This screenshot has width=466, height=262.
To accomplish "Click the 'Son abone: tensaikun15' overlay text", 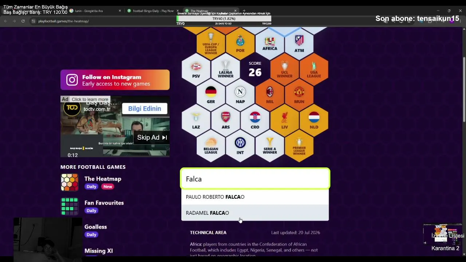I will pos(417,19).
